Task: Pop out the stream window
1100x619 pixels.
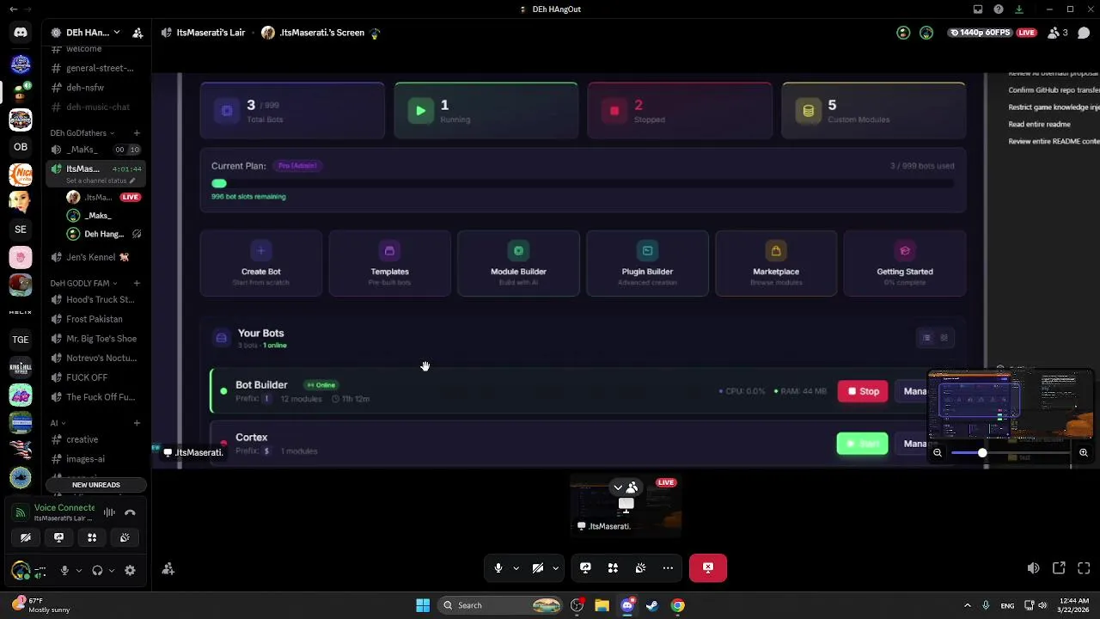Action: (x=1059, y=568)
